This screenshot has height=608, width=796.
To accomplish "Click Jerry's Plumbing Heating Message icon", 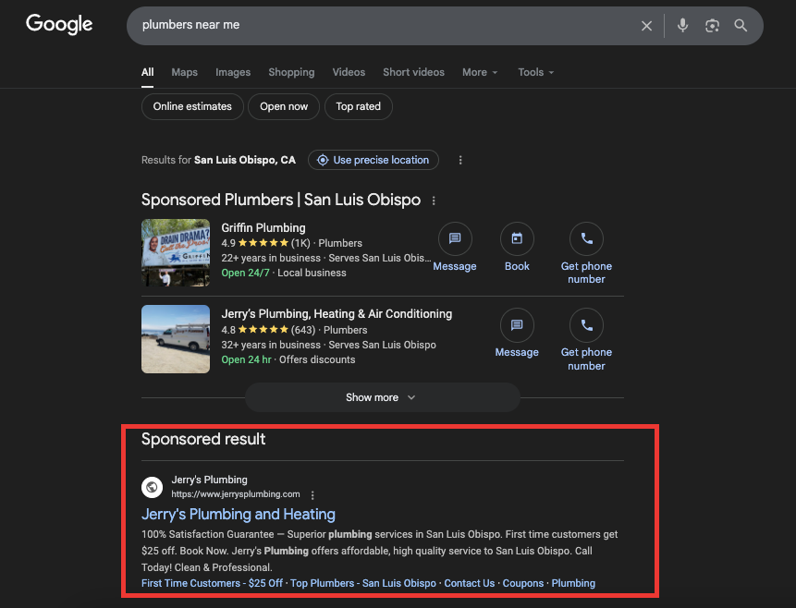I will 517,325.
